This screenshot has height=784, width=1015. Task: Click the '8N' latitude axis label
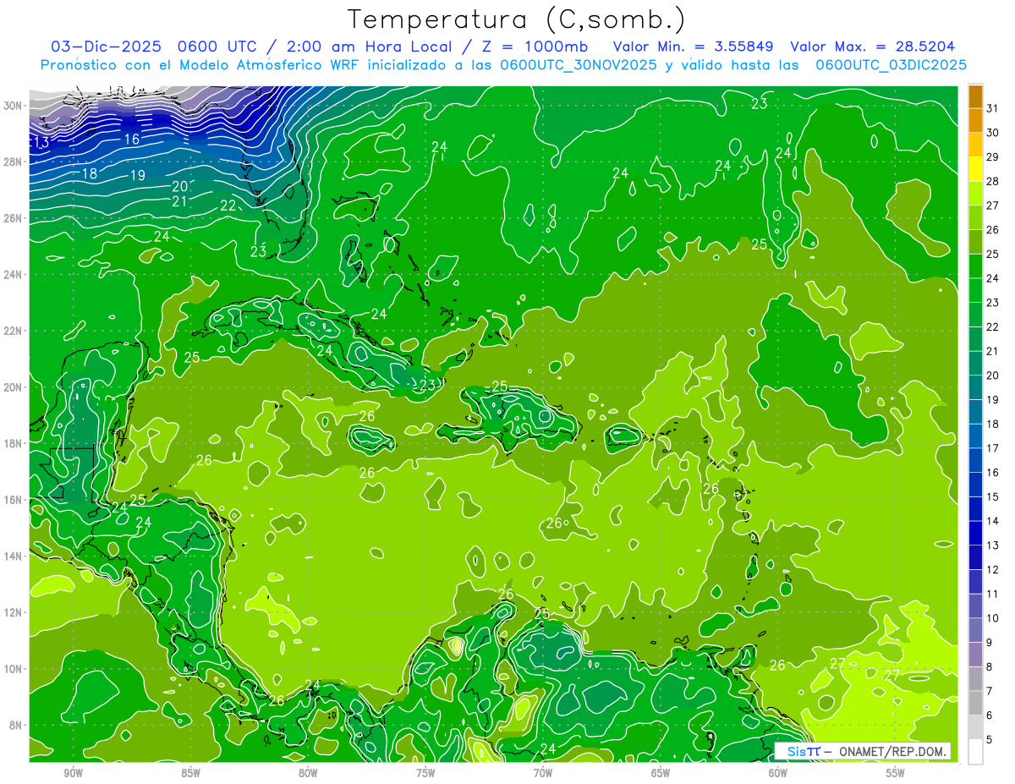(17, 725)
